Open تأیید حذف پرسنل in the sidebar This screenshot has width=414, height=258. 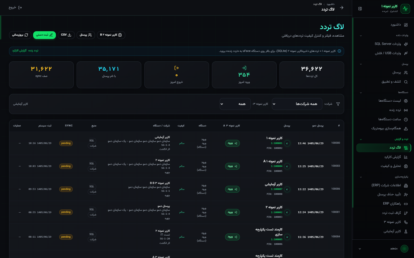pyautogui.click(x=384, y=195)
